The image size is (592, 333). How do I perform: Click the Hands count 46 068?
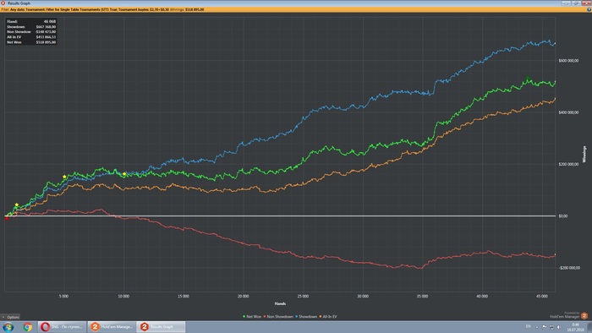(x=50, y=21)
